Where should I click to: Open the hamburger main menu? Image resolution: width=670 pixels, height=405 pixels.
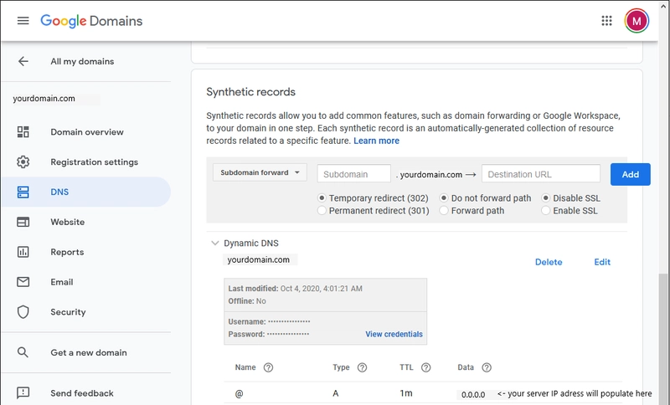pyautogui.click(x=23, y=20)
